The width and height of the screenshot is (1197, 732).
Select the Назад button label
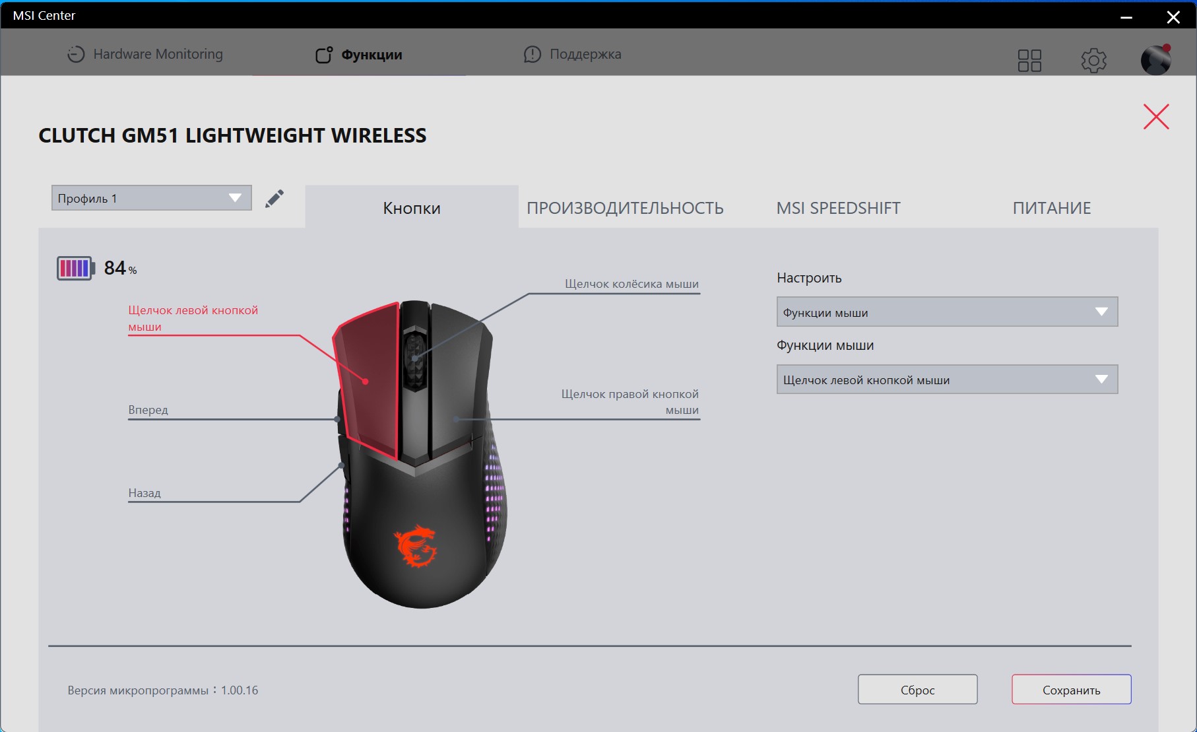pyautogui.click(x=145, y=493)
